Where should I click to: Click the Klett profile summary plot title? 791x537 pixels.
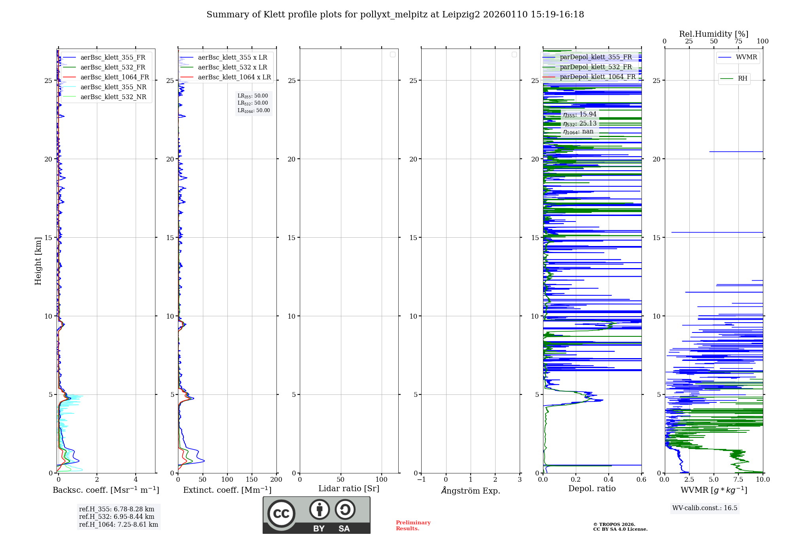click(395, 15)
